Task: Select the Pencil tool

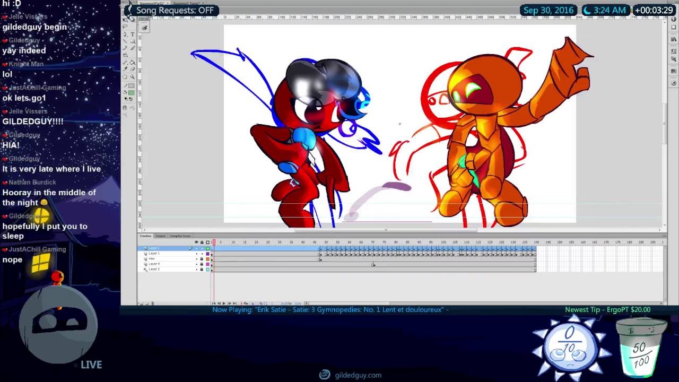Action: [x=126, y=48]
